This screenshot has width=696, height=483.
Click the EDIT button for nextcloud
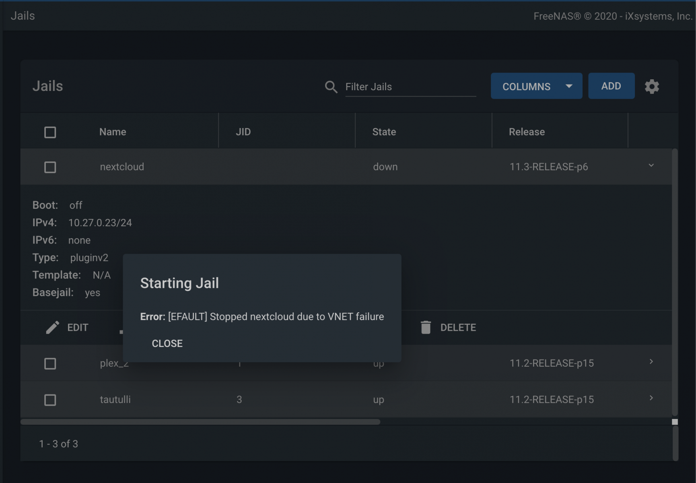coord(67,327)
